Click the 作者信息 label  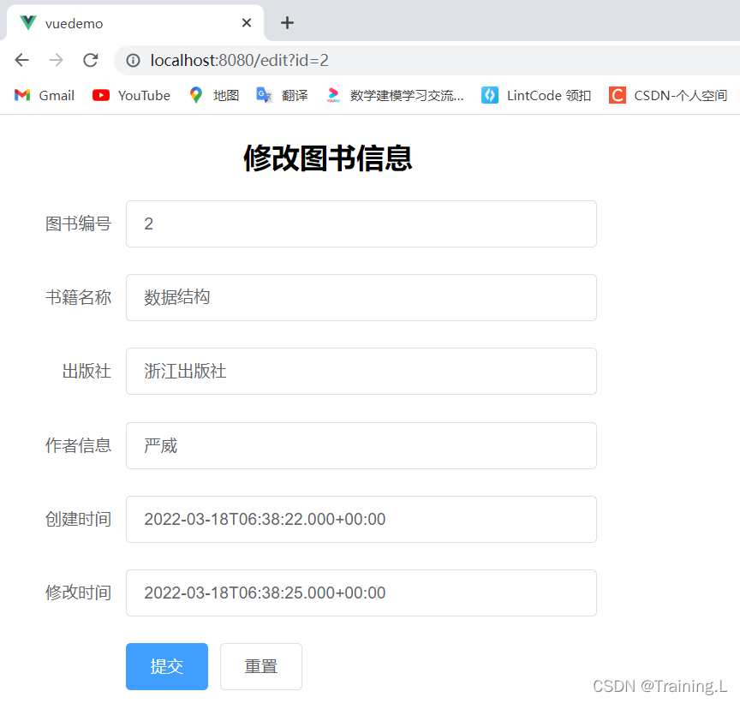point(78,445)
